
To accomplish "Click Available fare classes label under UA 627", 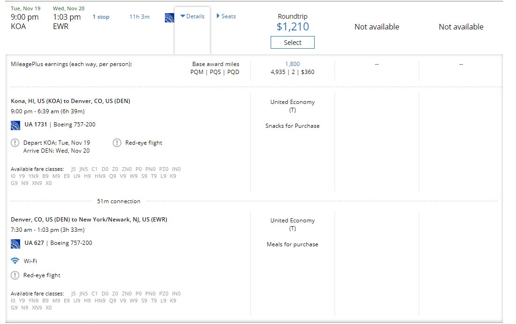I will pyautogui.click(x=37, y=294).
